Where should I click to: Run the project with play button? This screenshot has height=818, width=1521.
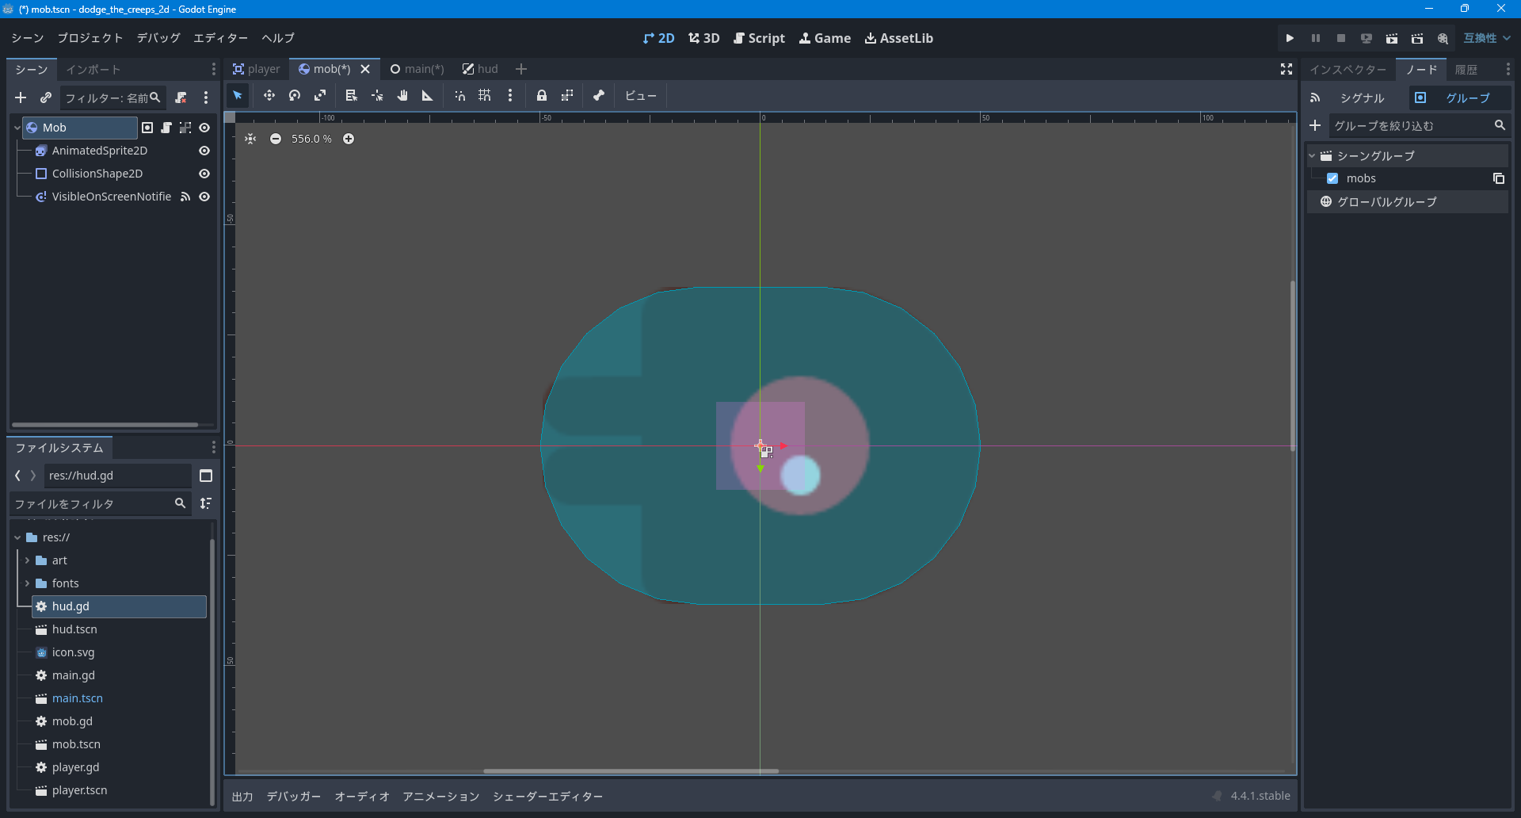click(x=1290, y=38)
